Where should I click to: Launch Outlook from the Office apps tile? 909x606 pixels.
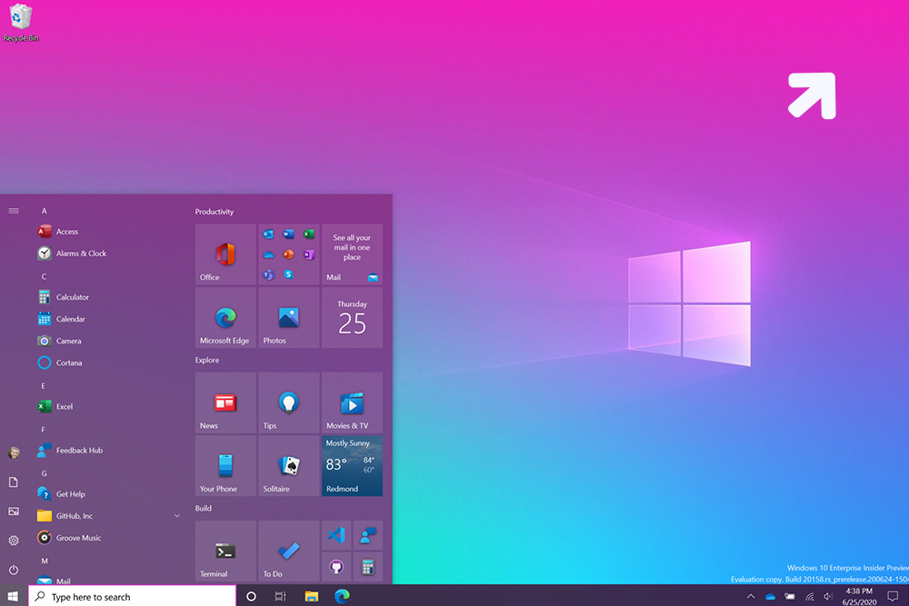tap(268, 234)
